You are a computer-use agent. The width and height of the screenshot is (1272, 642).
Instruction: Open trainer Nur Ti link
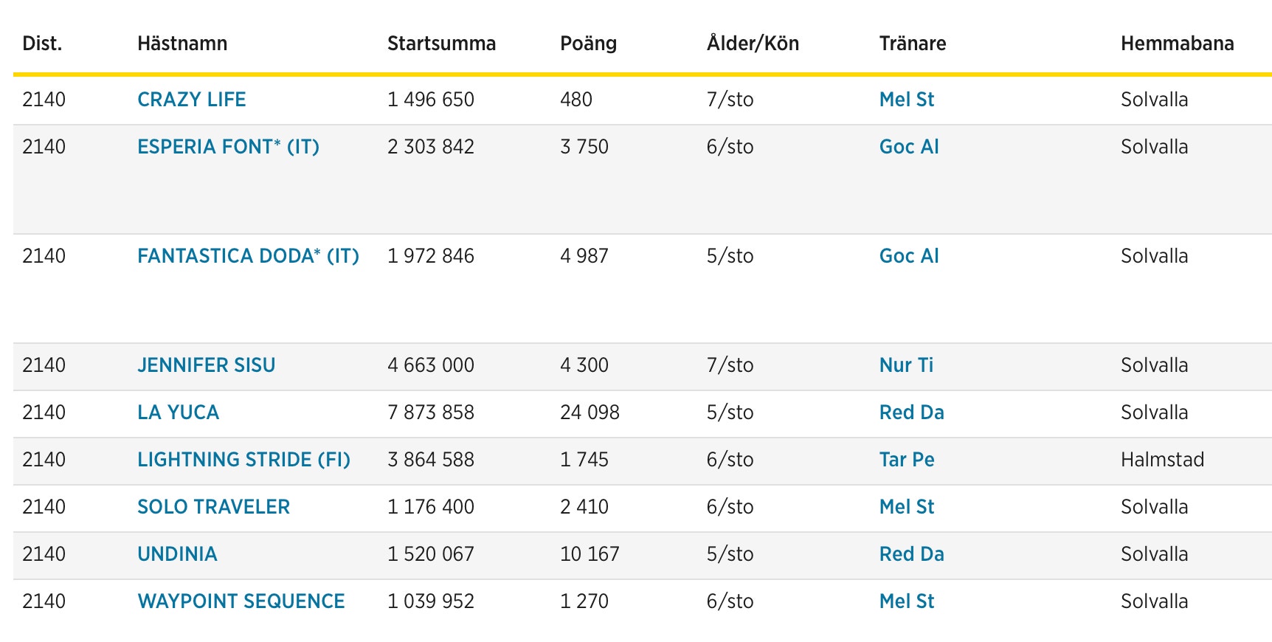tap(906, 365)
